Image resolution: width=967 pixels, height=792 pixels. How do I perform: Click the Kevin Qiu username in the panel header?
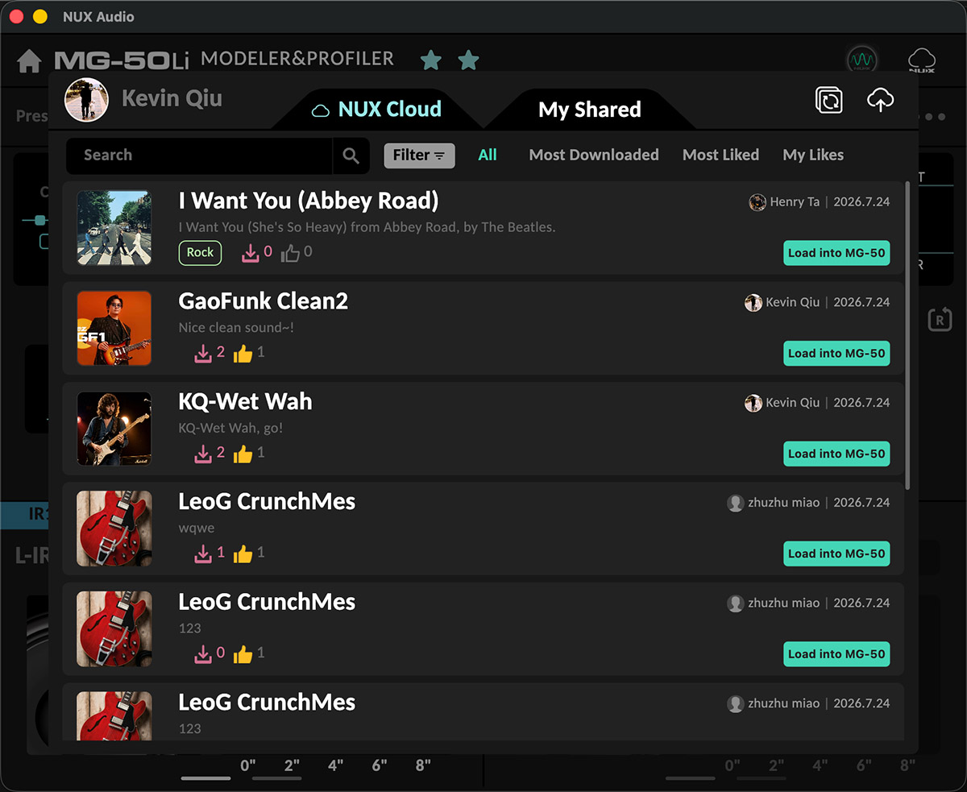(172, 98)
